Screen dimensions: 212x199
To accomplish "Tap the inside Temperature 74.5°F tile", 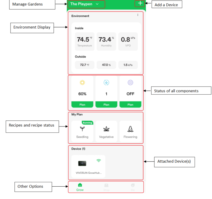I will (x=84, y=42).
